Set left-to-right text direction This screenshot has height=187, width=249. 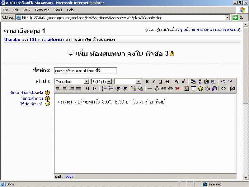click(88, 89)
